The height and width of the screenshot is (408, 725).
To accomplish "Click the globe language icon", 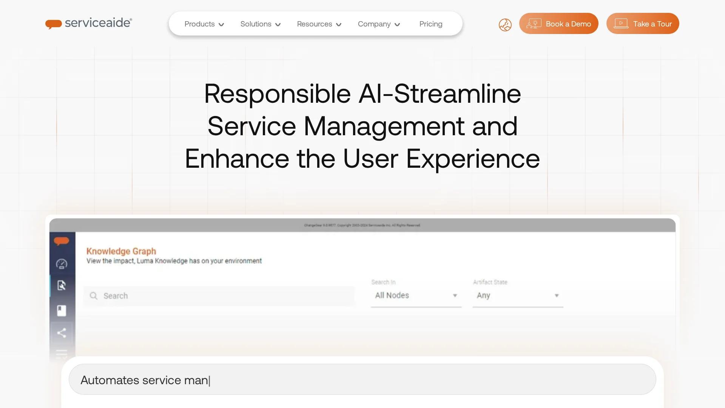I will point(505,25).
